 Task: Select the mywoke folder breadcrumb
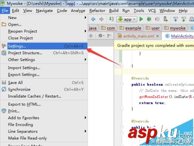175,28
